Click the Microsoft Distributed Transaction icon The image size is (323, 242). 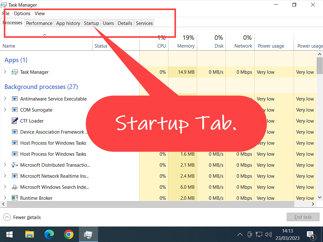tap(15, 165)
